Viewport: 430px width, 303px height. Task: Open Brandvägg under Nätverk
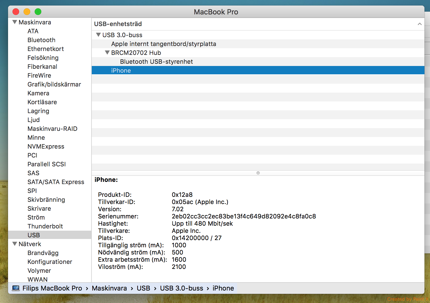click(43, 253)
